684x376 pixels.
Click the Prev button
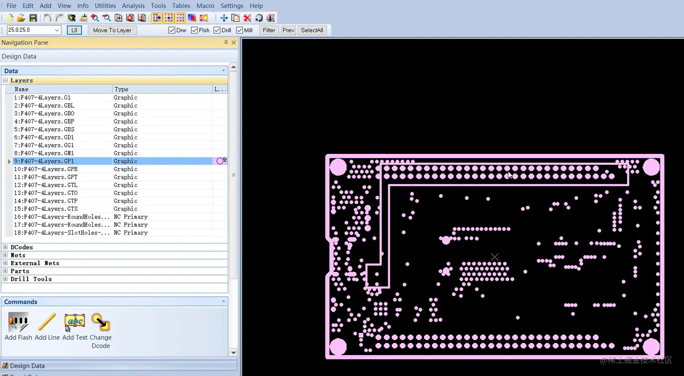[289, 30]
